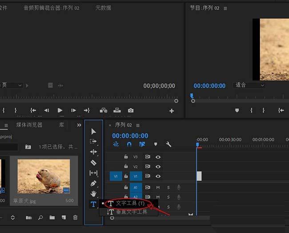Toggle V2 track lock
This screenshot has width=289, height=233.
(126, 166)
